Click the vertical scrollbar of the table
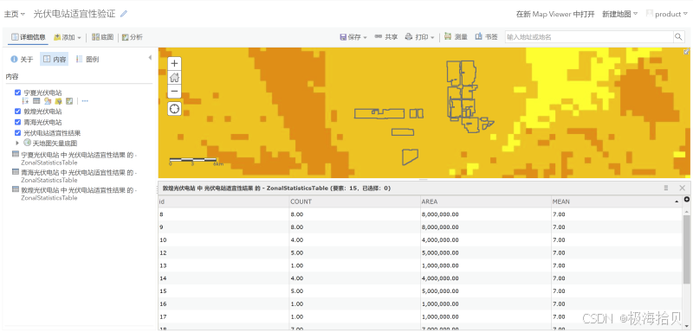 click(686, 250)
